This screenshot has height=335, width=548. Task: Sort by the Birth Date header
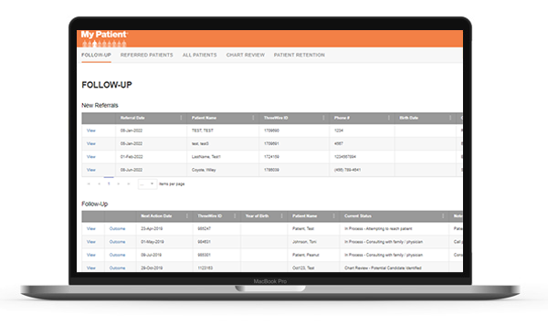click(408, 118)
